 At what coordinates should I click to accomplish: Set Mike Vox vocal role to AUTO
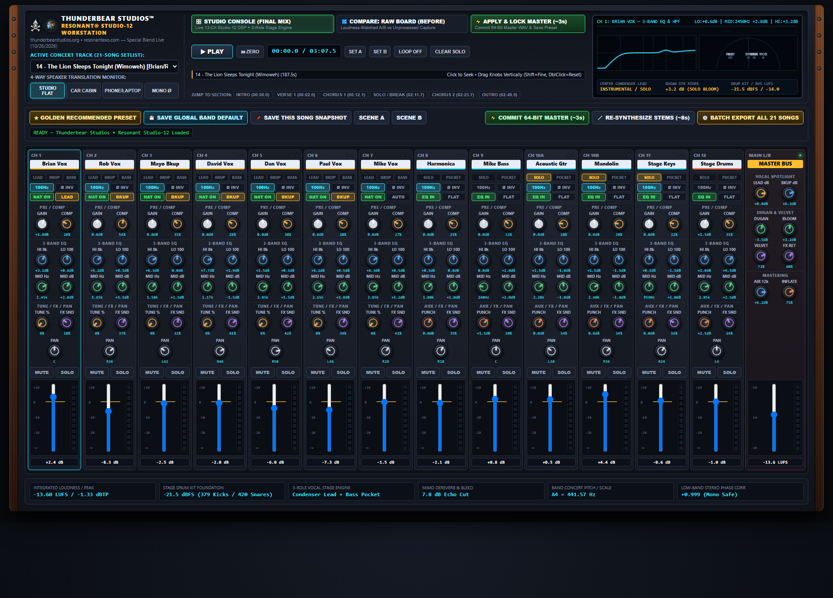(x=398, y=197)
